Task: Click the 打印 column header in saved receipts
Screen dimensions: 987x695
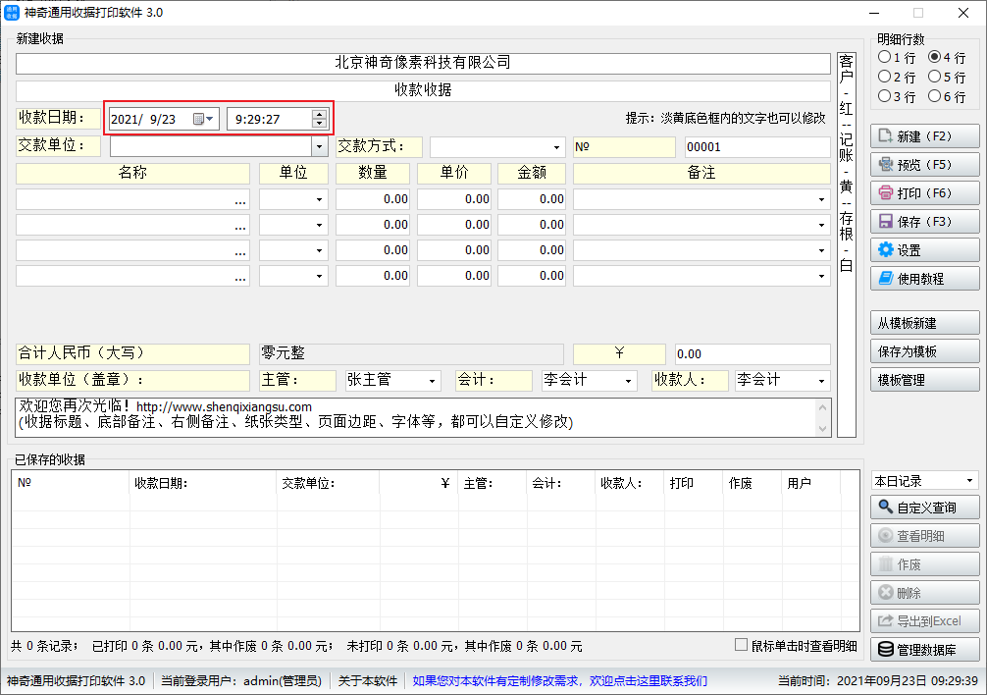Action: [693, 484]
